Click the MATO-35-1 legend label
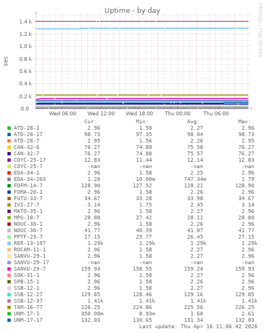 [x=28, y=211]
